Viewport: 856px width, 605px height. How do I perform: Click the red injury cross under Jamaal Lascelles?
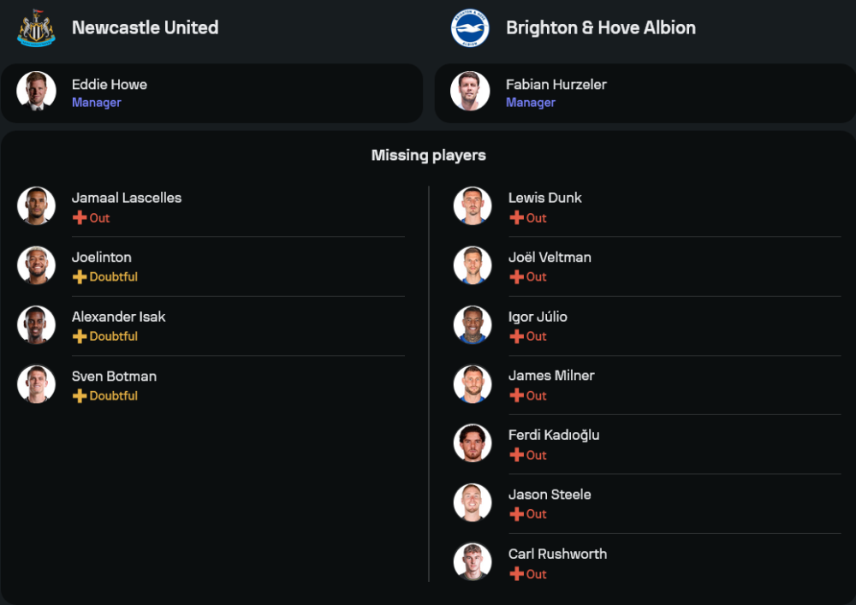[x=80, y=218]
